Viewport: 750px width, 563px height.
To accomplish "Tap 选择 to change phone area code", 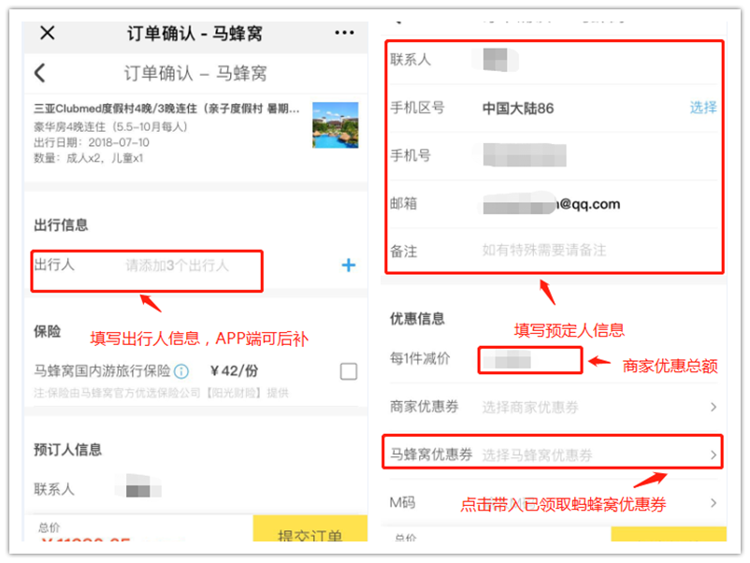I will [702, 108].
